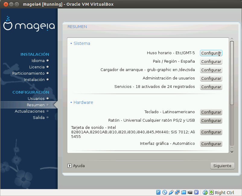
Task: Click the hard disk activity status icon
Action: [x=158, y=192]
